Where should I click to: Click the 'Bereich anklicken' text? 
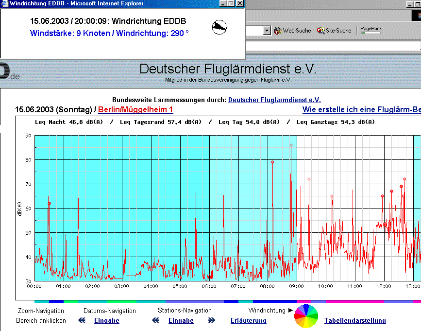click(41, 320)
